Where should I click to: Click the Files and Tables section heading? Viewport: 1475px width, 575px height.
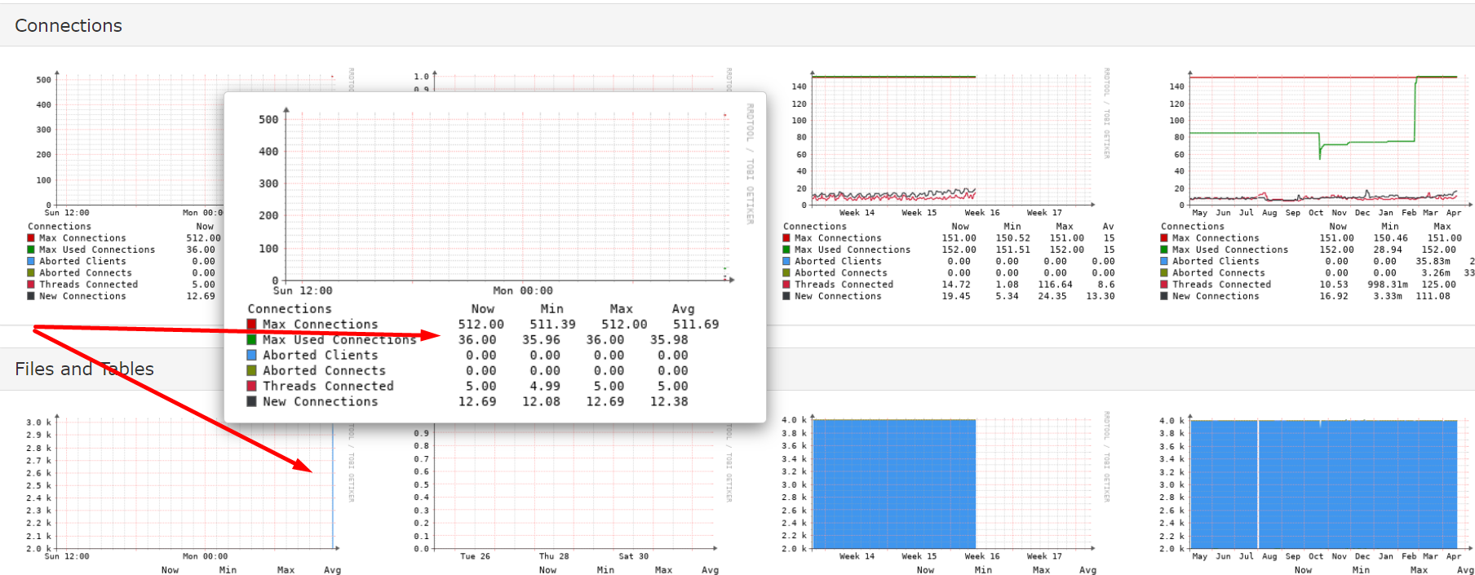84,369
